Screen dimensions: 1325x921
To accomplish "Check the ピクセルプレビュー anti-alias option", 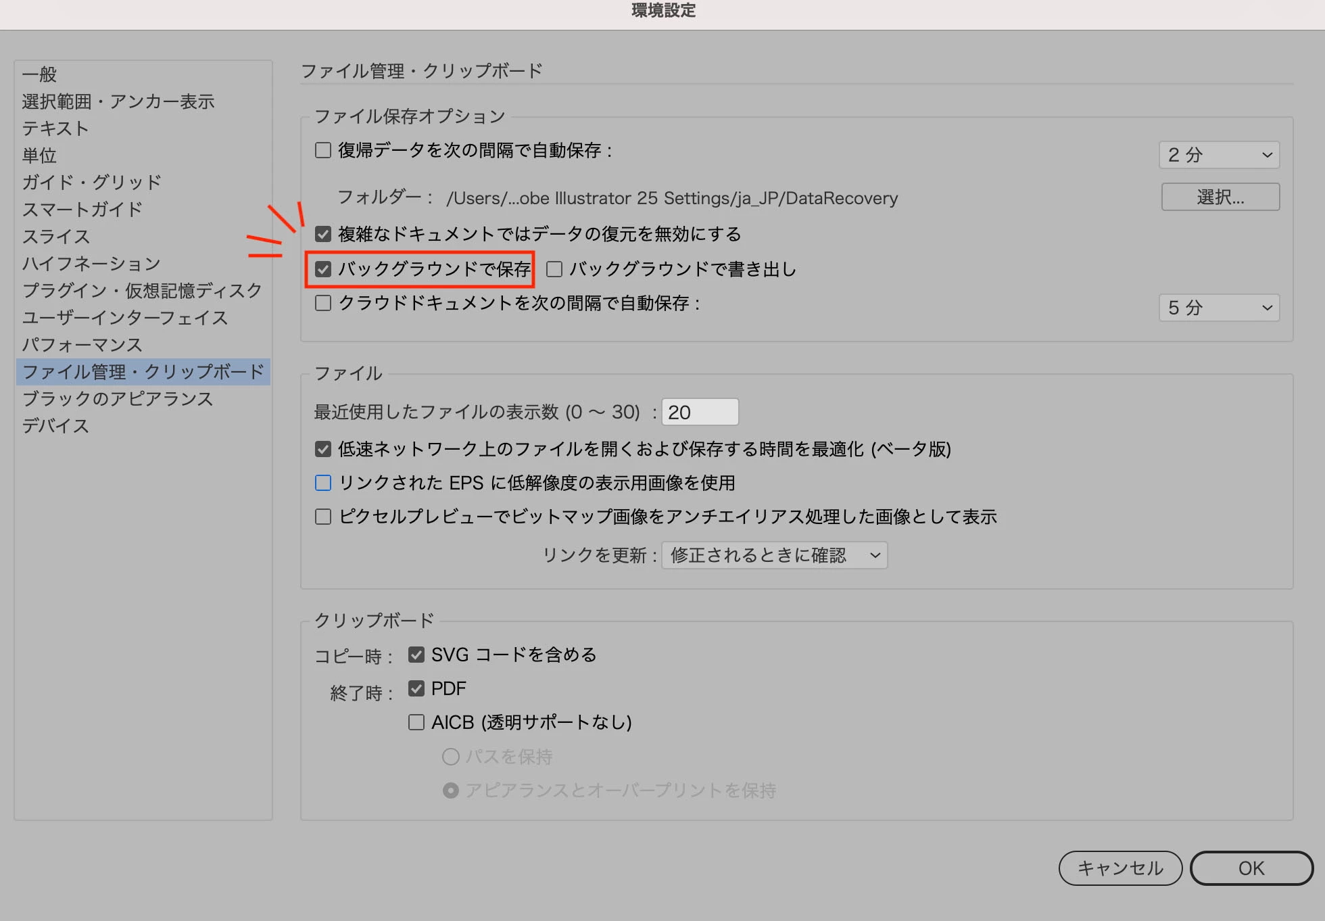I will click(323, 517).
